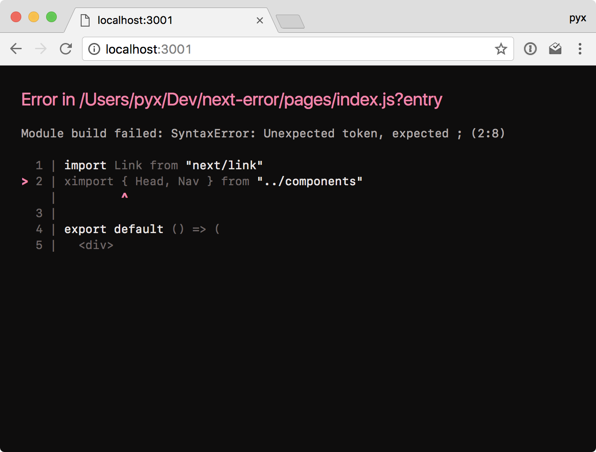Screen dimensions: 596x452
Task: Close the localhost:3001 tab
Action: point(260,20)
